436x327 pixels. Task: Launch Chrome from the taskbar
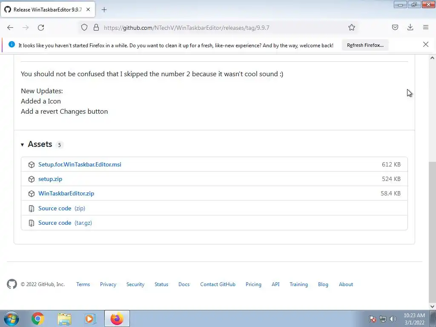[x=38, y=318]
